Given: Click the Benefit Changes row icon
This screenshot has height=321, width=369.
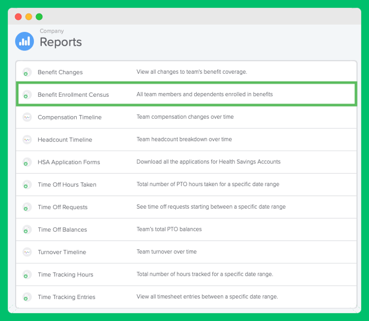Looking at the screenshot, I should pyautogui.click(x=27, y=72).
